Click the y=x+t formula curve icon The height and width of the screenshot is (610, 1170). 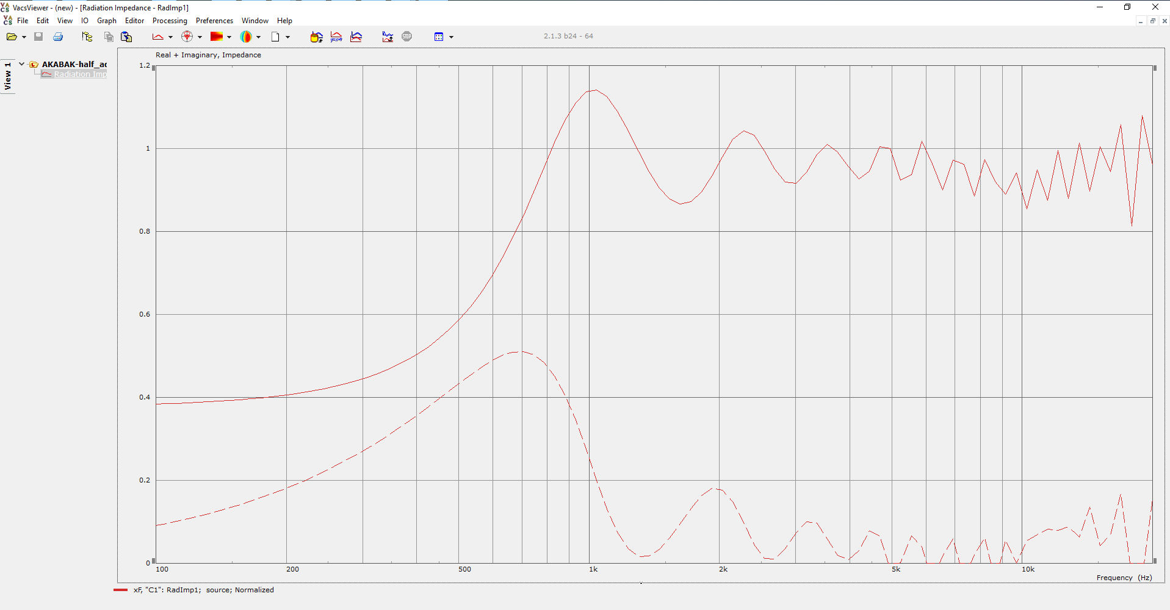336,37
